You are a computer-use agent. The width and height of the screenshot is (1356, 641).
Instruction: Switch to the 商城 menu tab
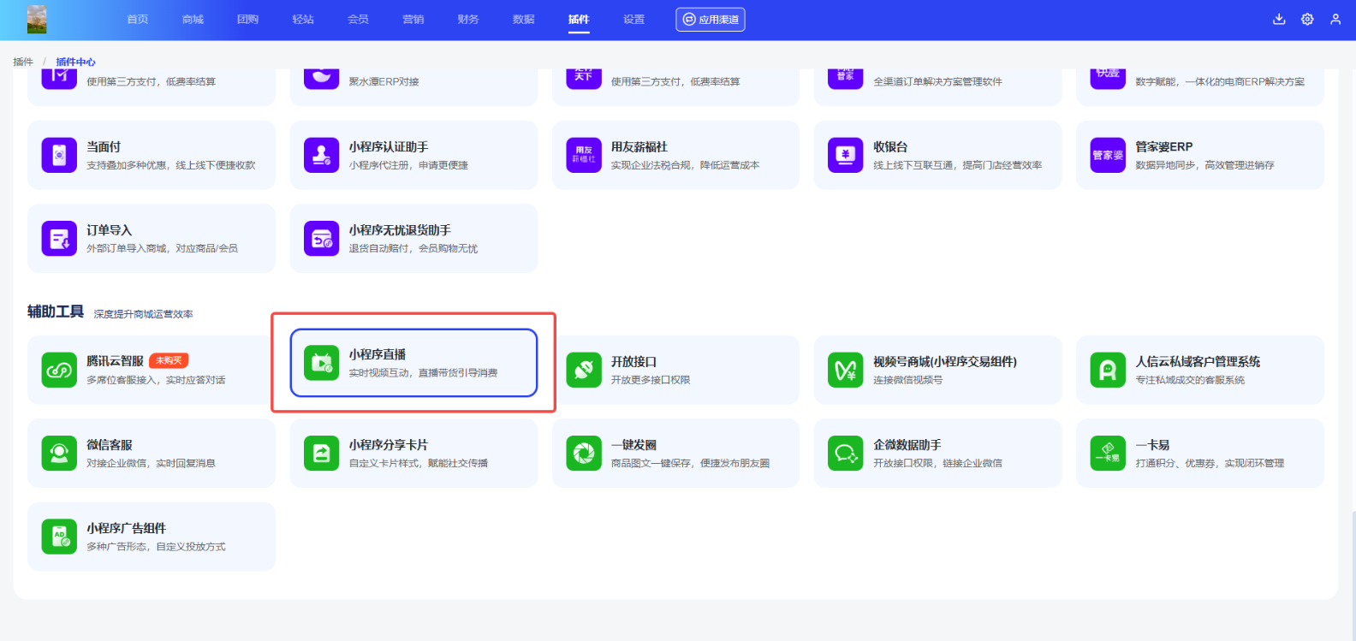pos(193,19)
